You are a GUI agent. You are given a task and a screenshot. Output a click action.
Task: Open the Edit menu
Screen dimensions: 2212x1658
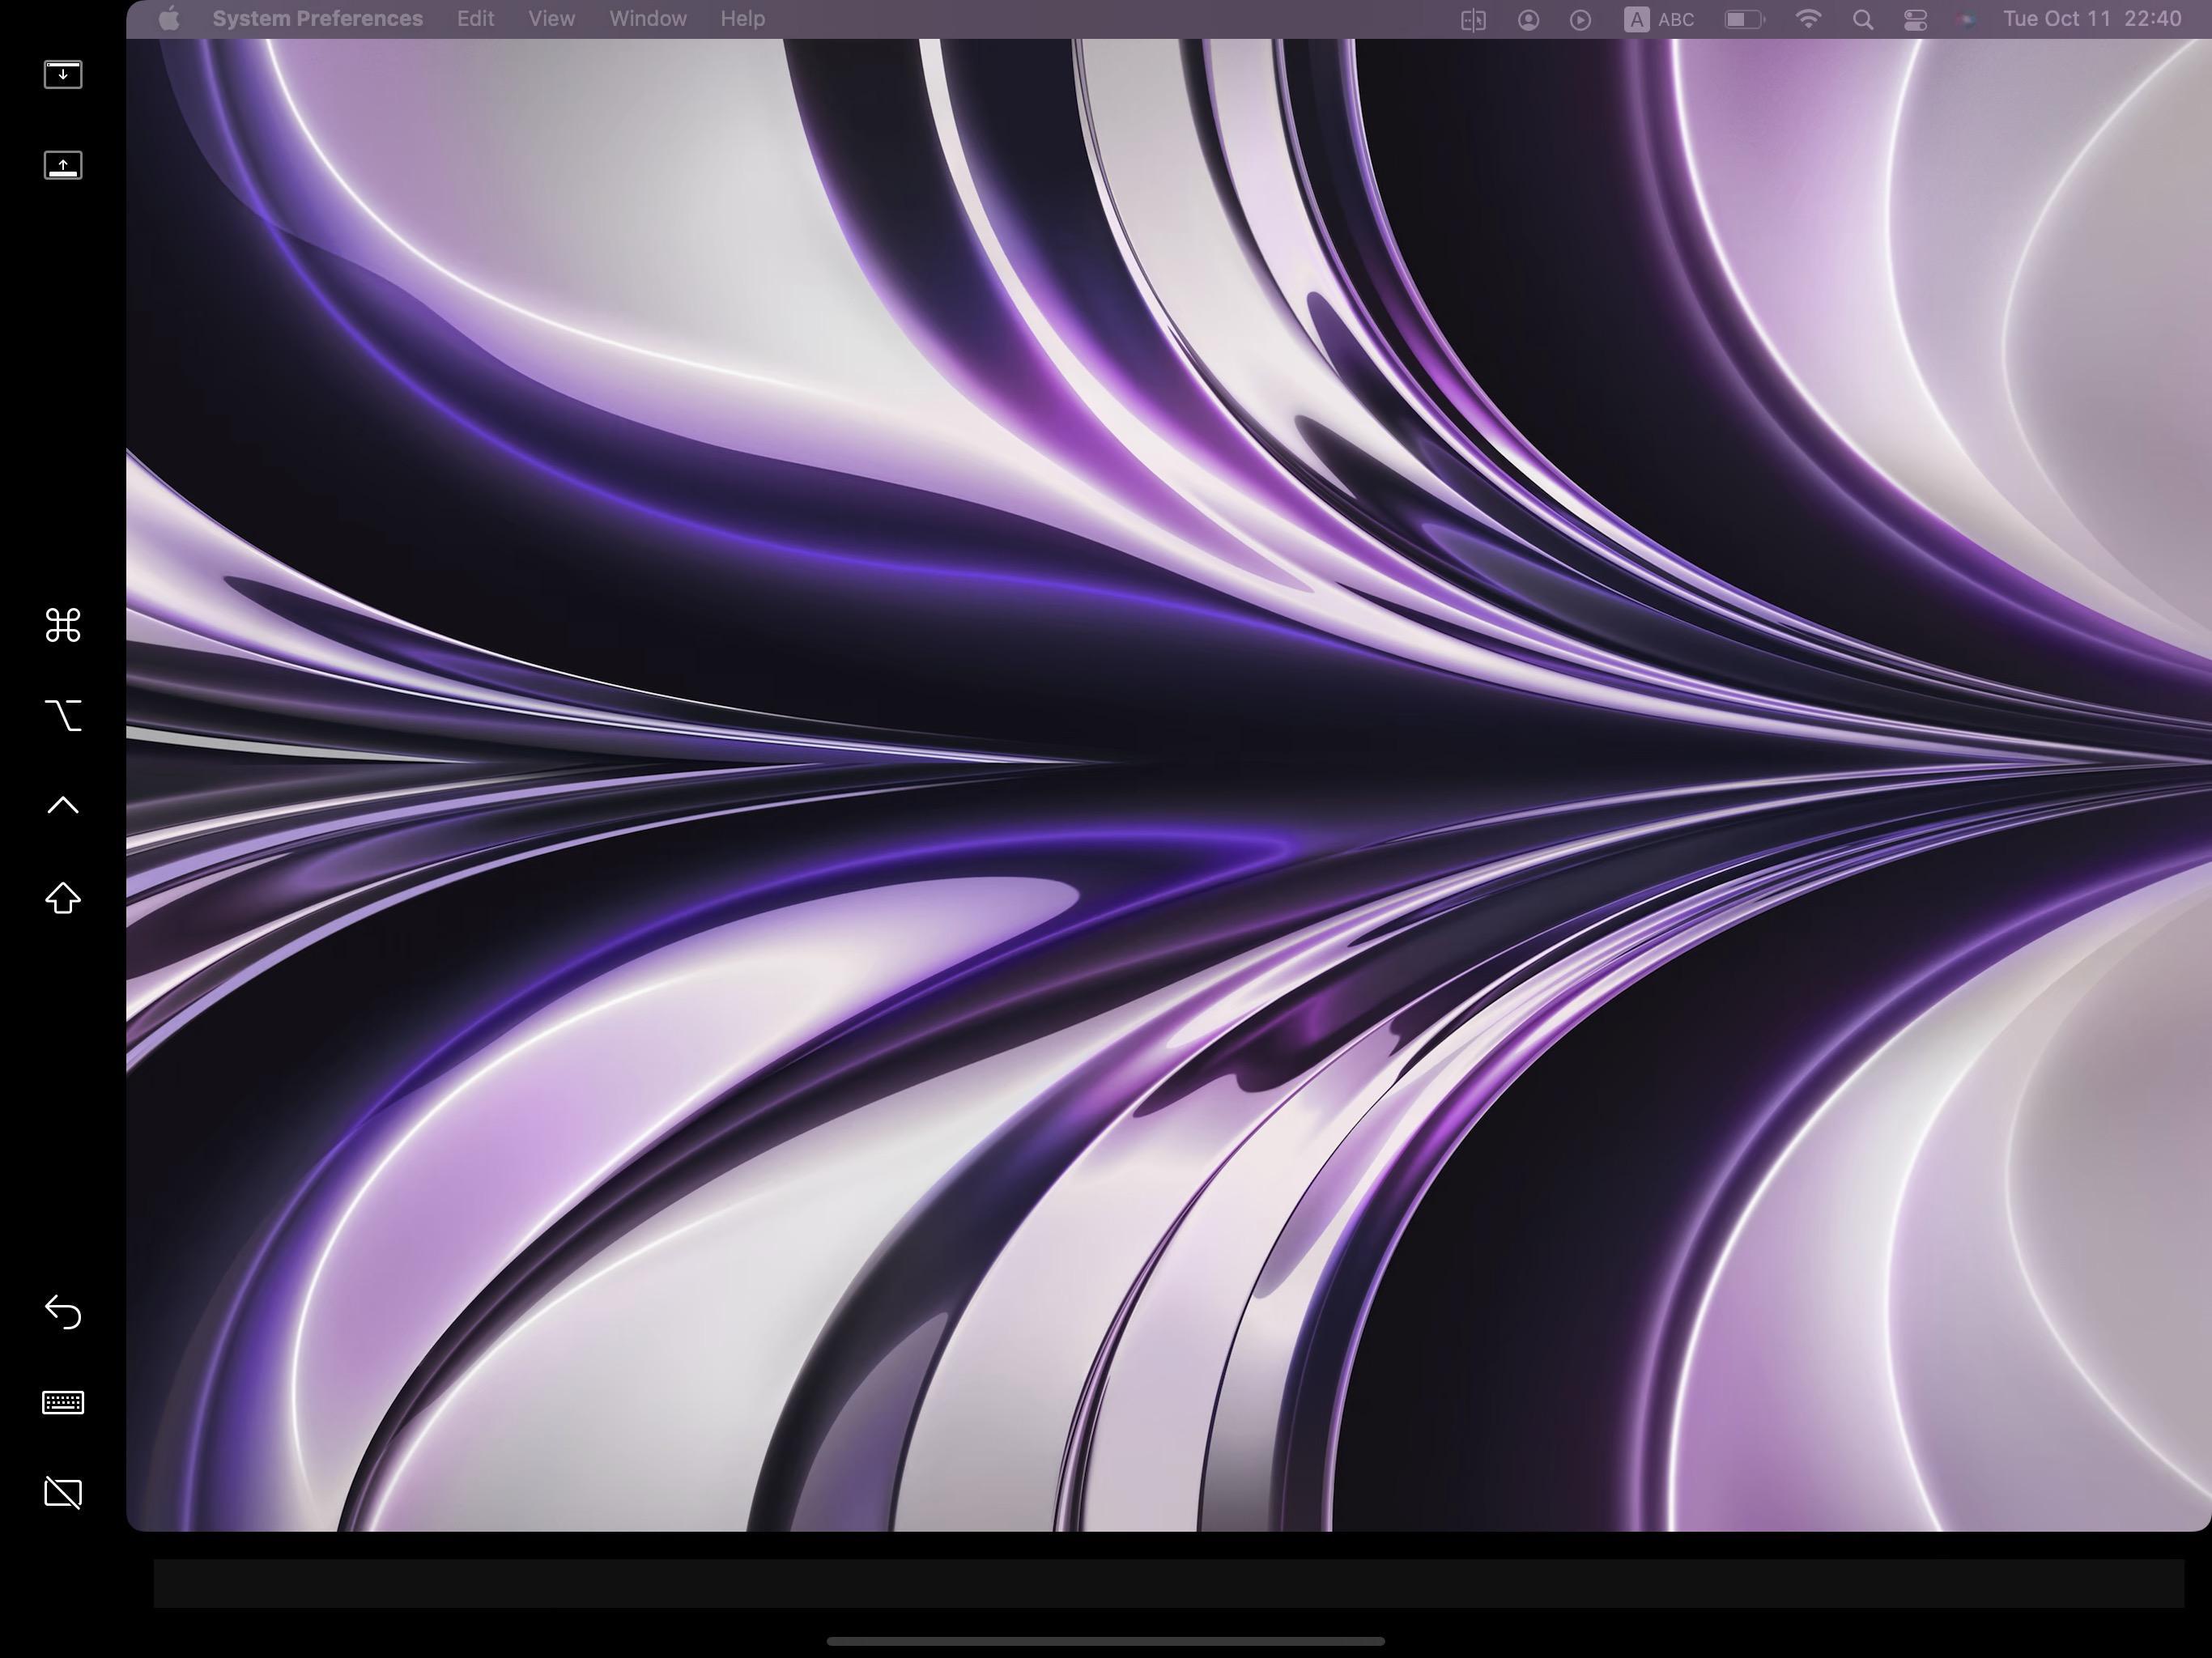[x=475, y=19]
